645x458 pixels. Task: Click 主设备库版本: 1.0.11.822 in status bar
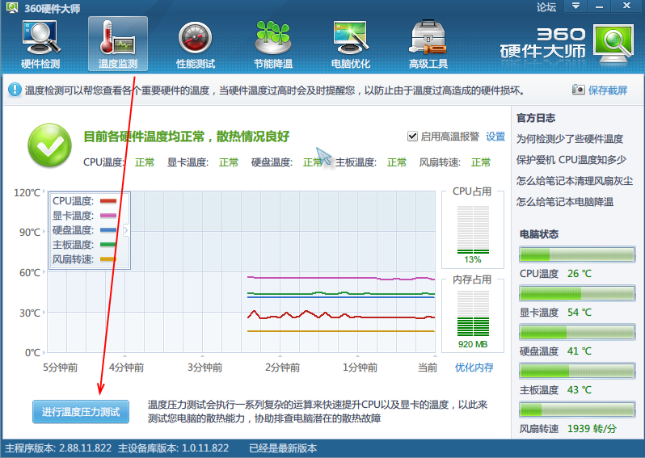pos(173,448)
